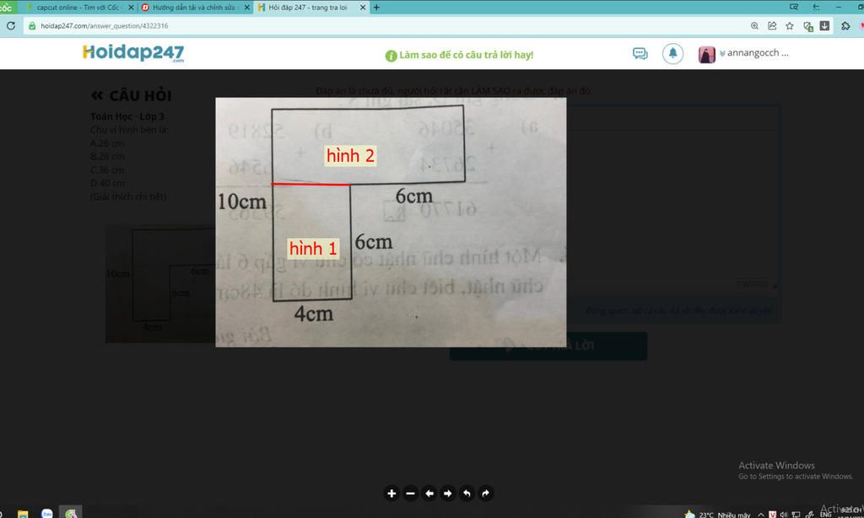Close the Hướng dẫn tải tab
Screen dimensions: 864x518
[x=247, y=7]
